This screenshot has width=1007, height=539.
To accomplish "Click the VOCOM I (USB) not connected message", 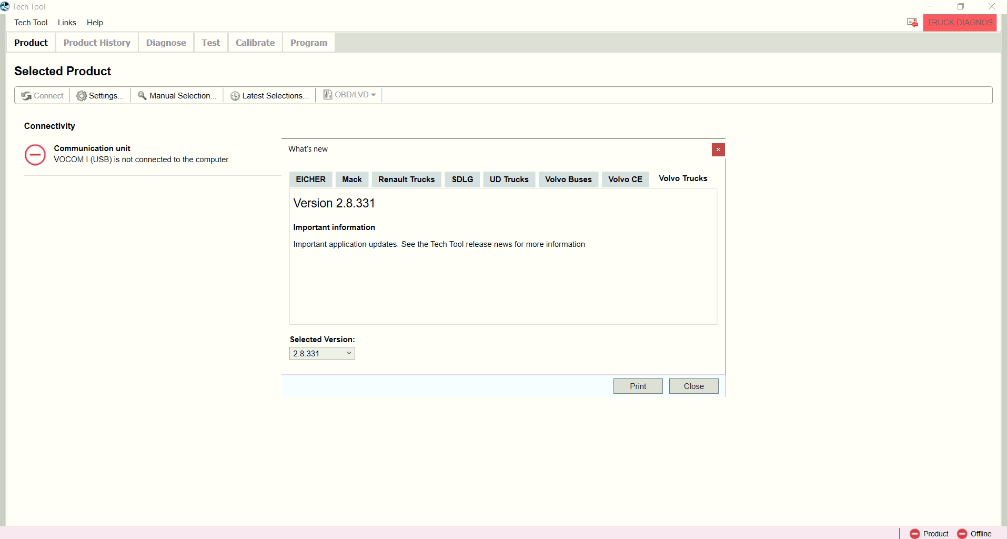I will point(142,159).
